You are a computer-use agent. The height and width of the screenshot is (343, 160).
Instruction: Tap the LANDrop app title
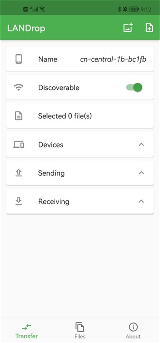click(26, 28)
